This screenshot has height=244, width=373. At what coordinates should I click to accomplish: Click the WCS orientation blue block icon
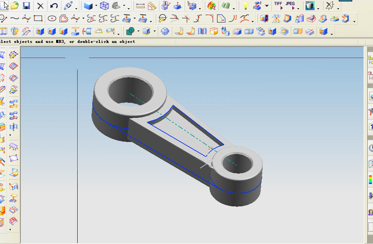(x=177, y=6)
